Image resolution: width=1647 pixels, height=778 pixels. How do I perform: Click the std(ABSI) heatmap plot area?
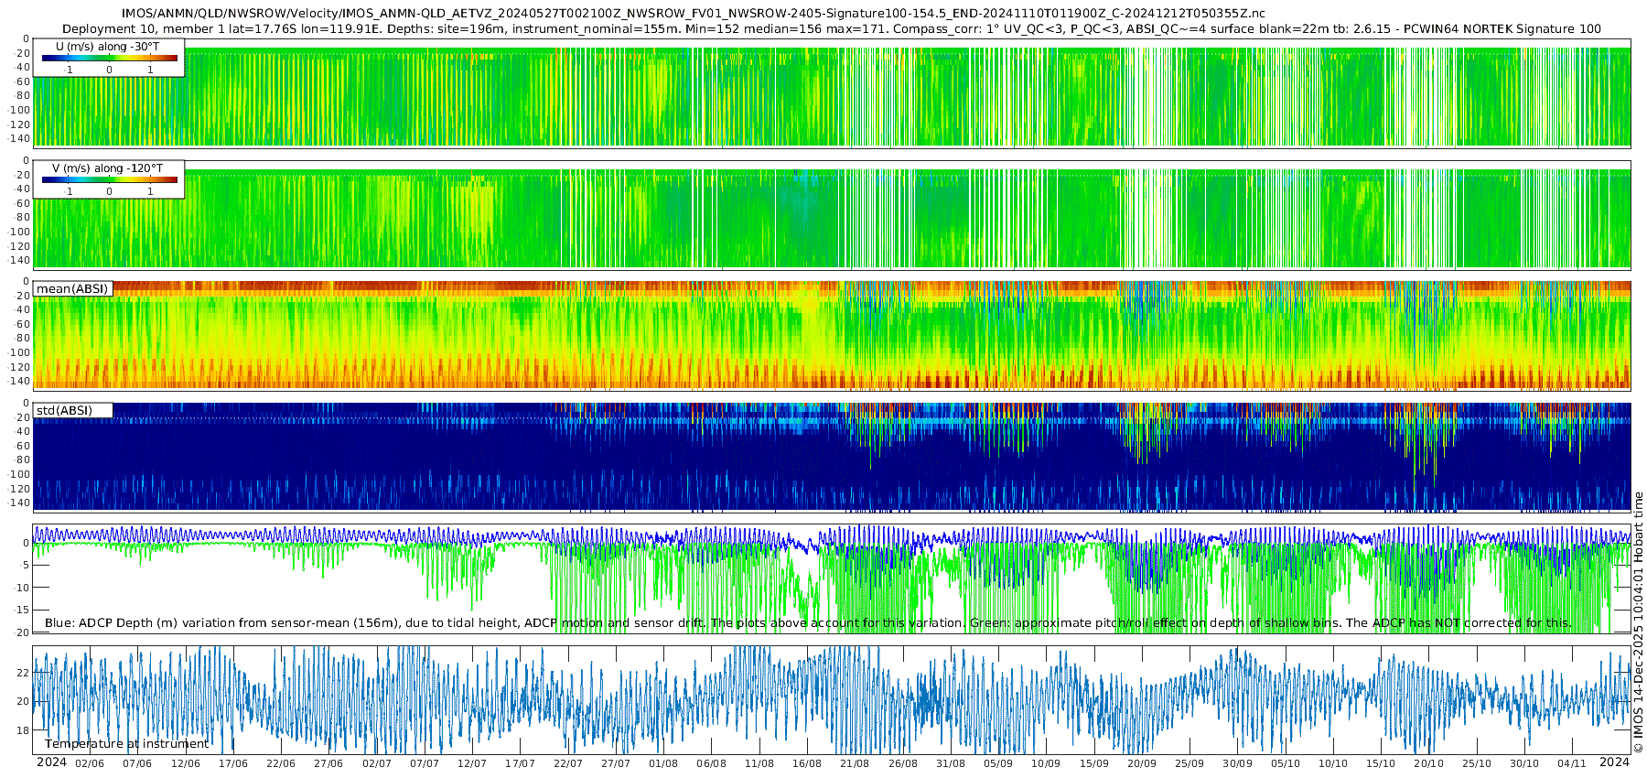tap(832, 457)
